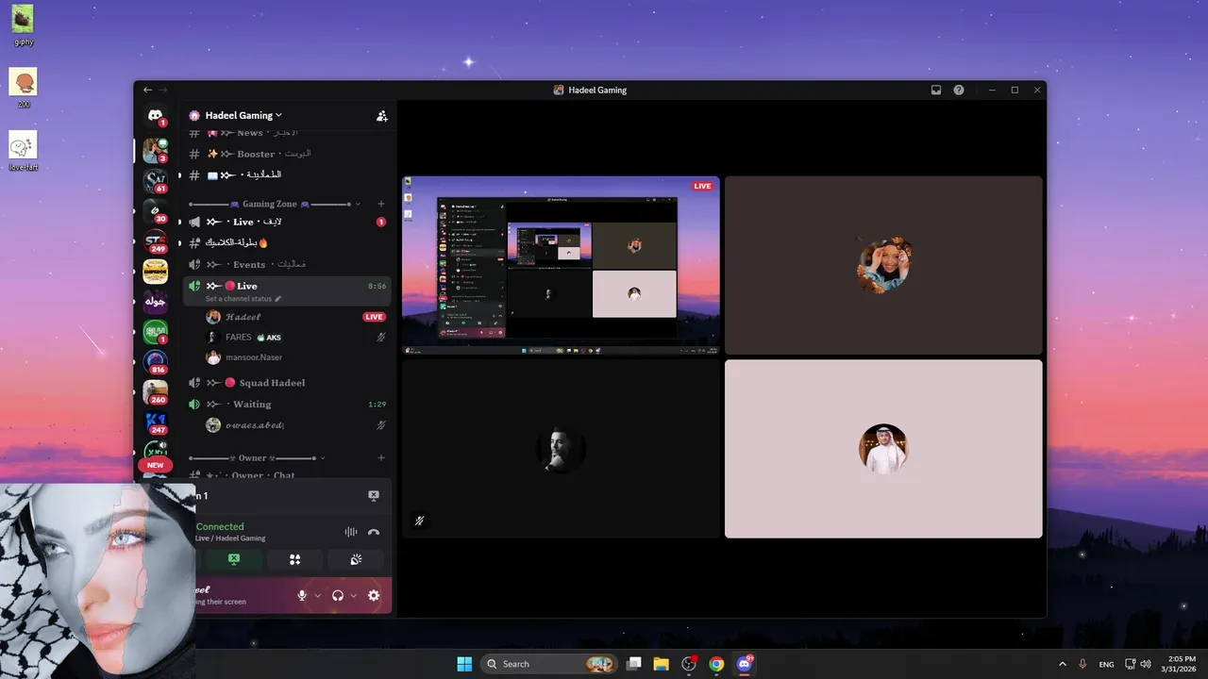1208x679 pixels.
Task: Open the News text channel
Action: click(x=287, y=133)
